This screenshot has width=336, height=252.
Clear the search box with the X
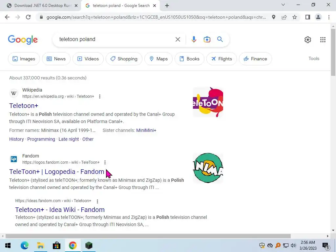point(178,39)
